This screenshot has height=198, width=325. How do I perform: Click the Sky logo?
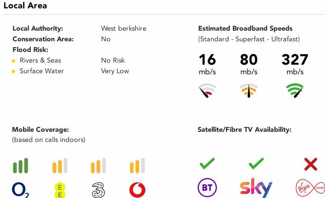coord(256,188)
